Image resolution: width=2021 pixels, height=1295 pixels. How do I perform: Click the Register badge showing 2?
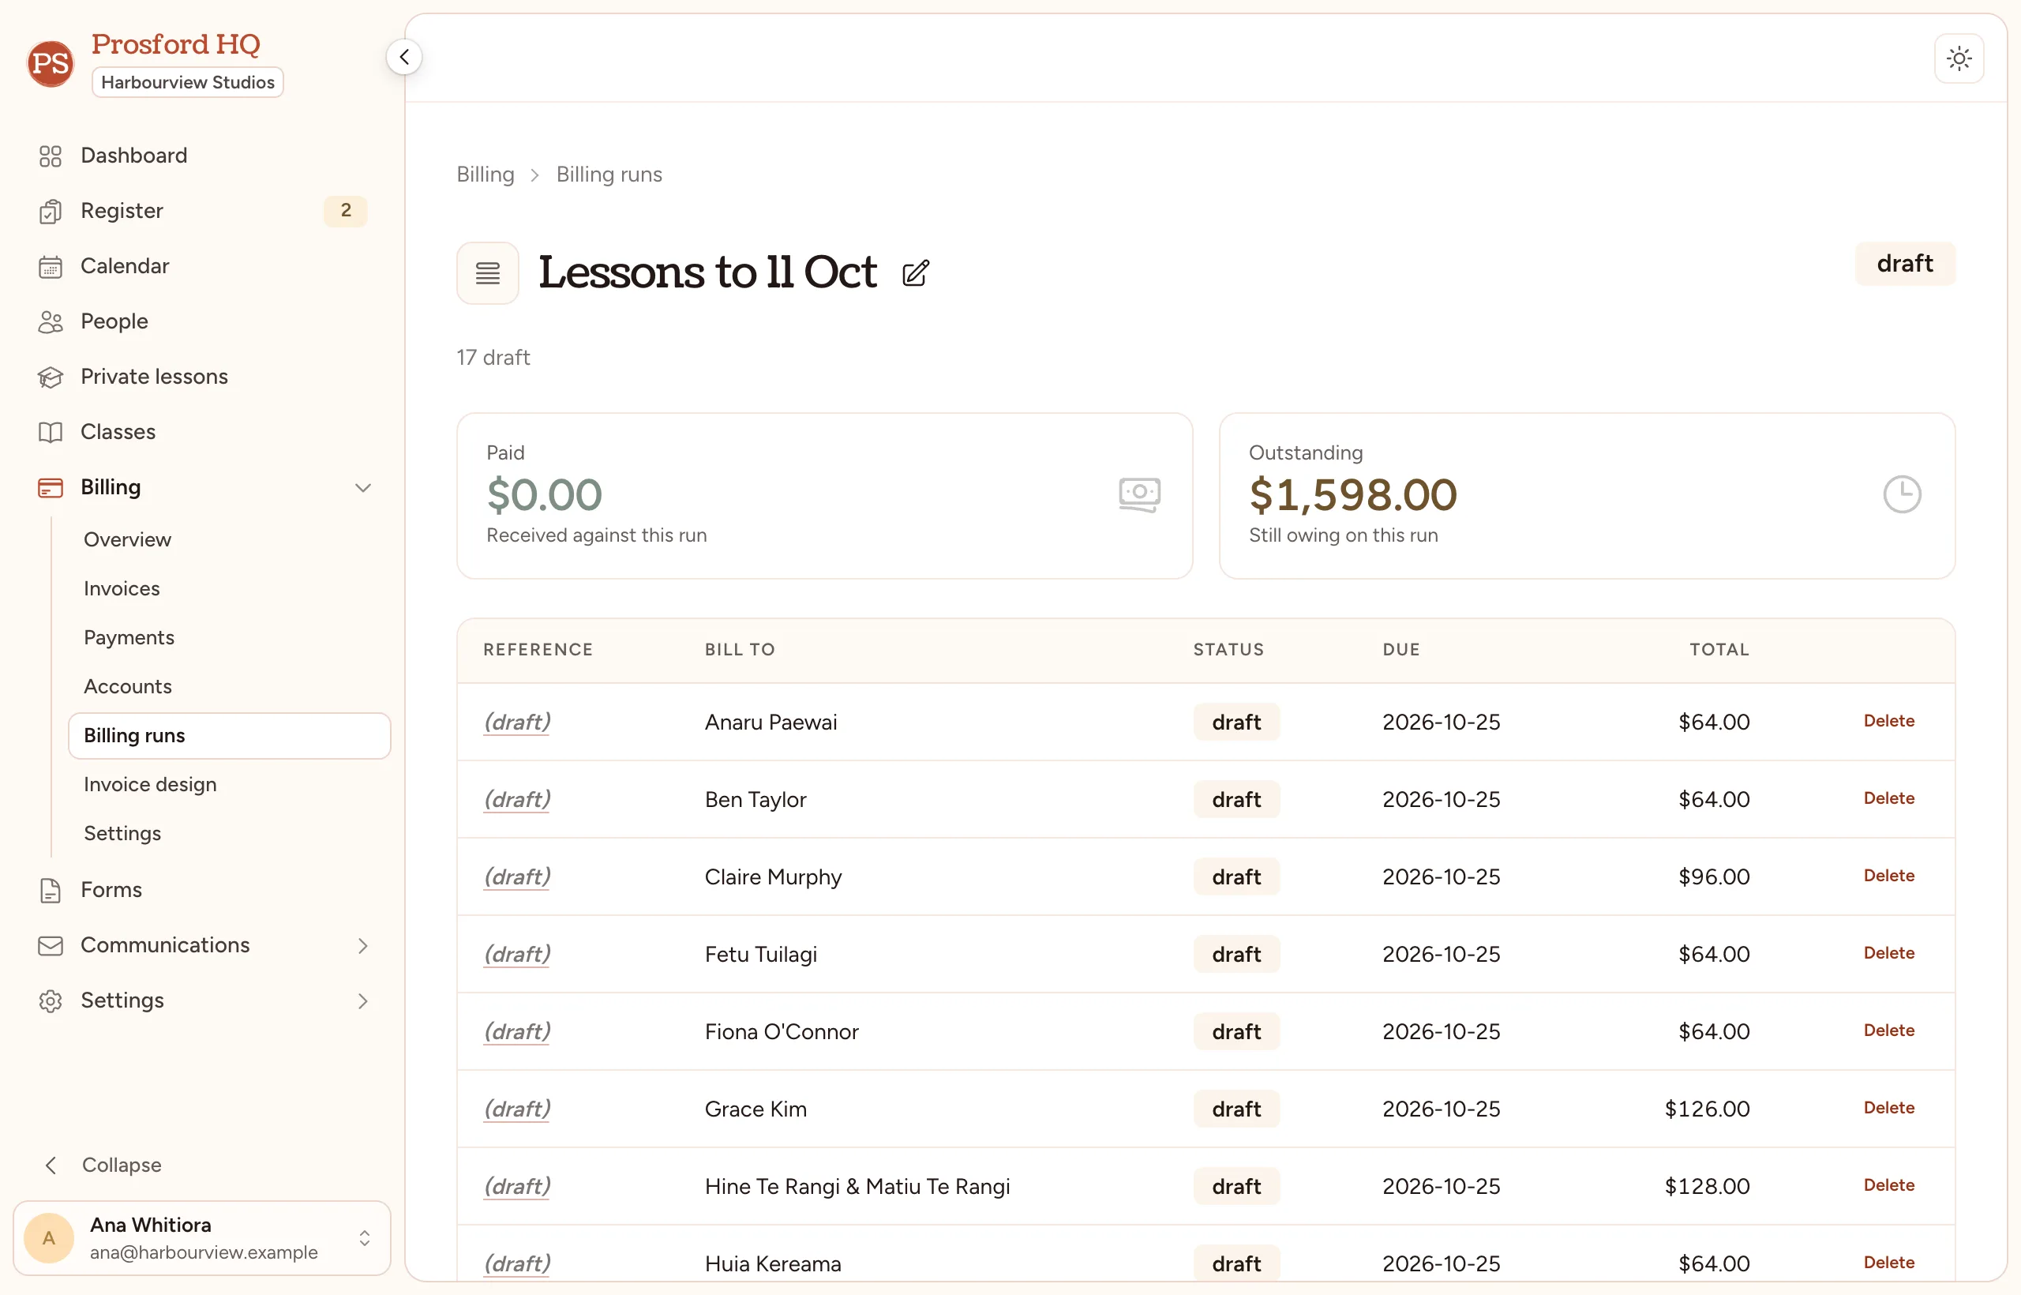coord(346,210)
